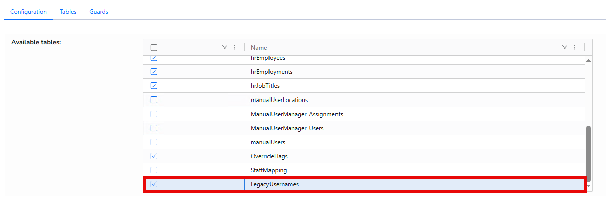Check the StaffMapping checkbox
This screenshot has height=199, width=606.
click(x=154, y=170)
